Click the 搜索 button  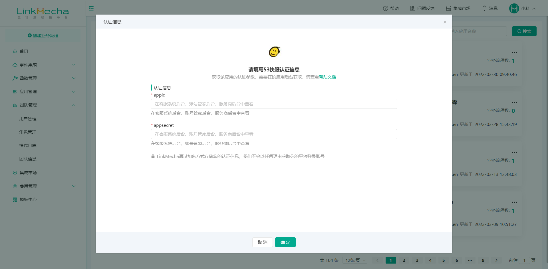click(x=524, y=31)
